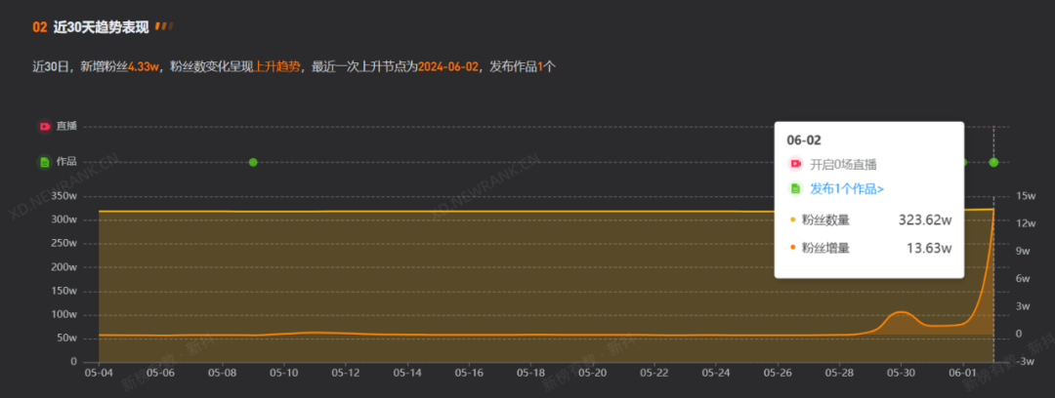Click the 05-24 x-axis date label
The width and height of the screenshot is (1055, 398).
pyautogui.click(x=715, y=372)
